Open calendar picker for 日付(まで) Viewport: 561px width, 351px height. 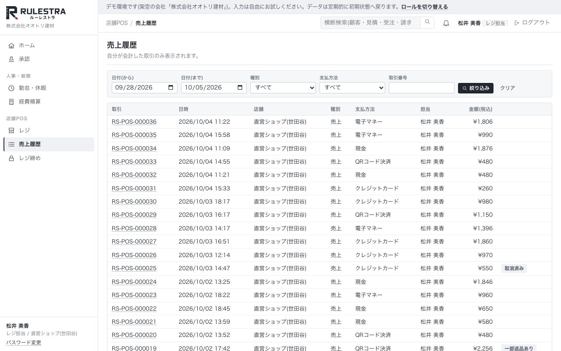point(240,87)
